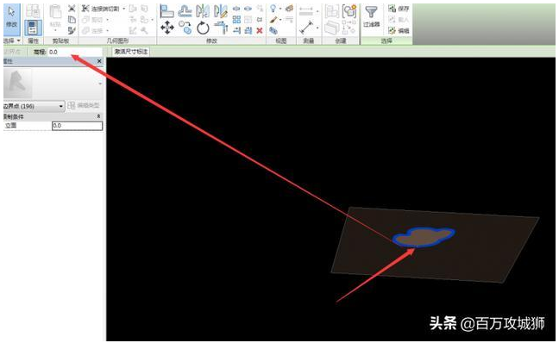Open the lightbulb Hide in View dropdown

click(x=280, y=9)
